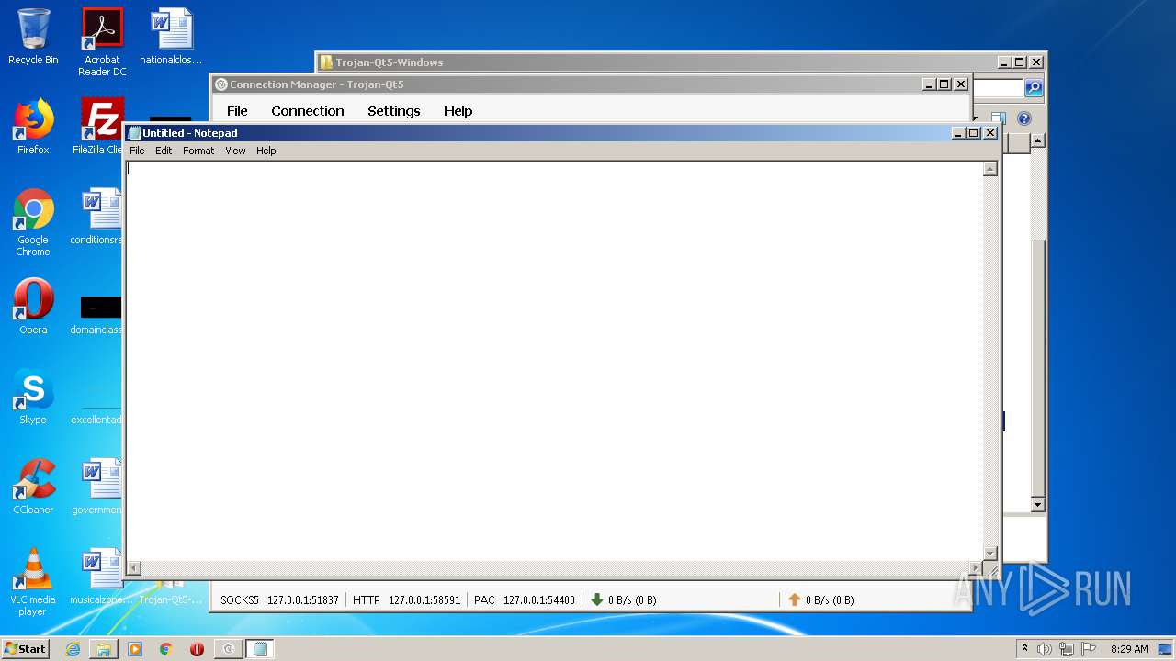Click the green download speed arrow

point(596,599)
